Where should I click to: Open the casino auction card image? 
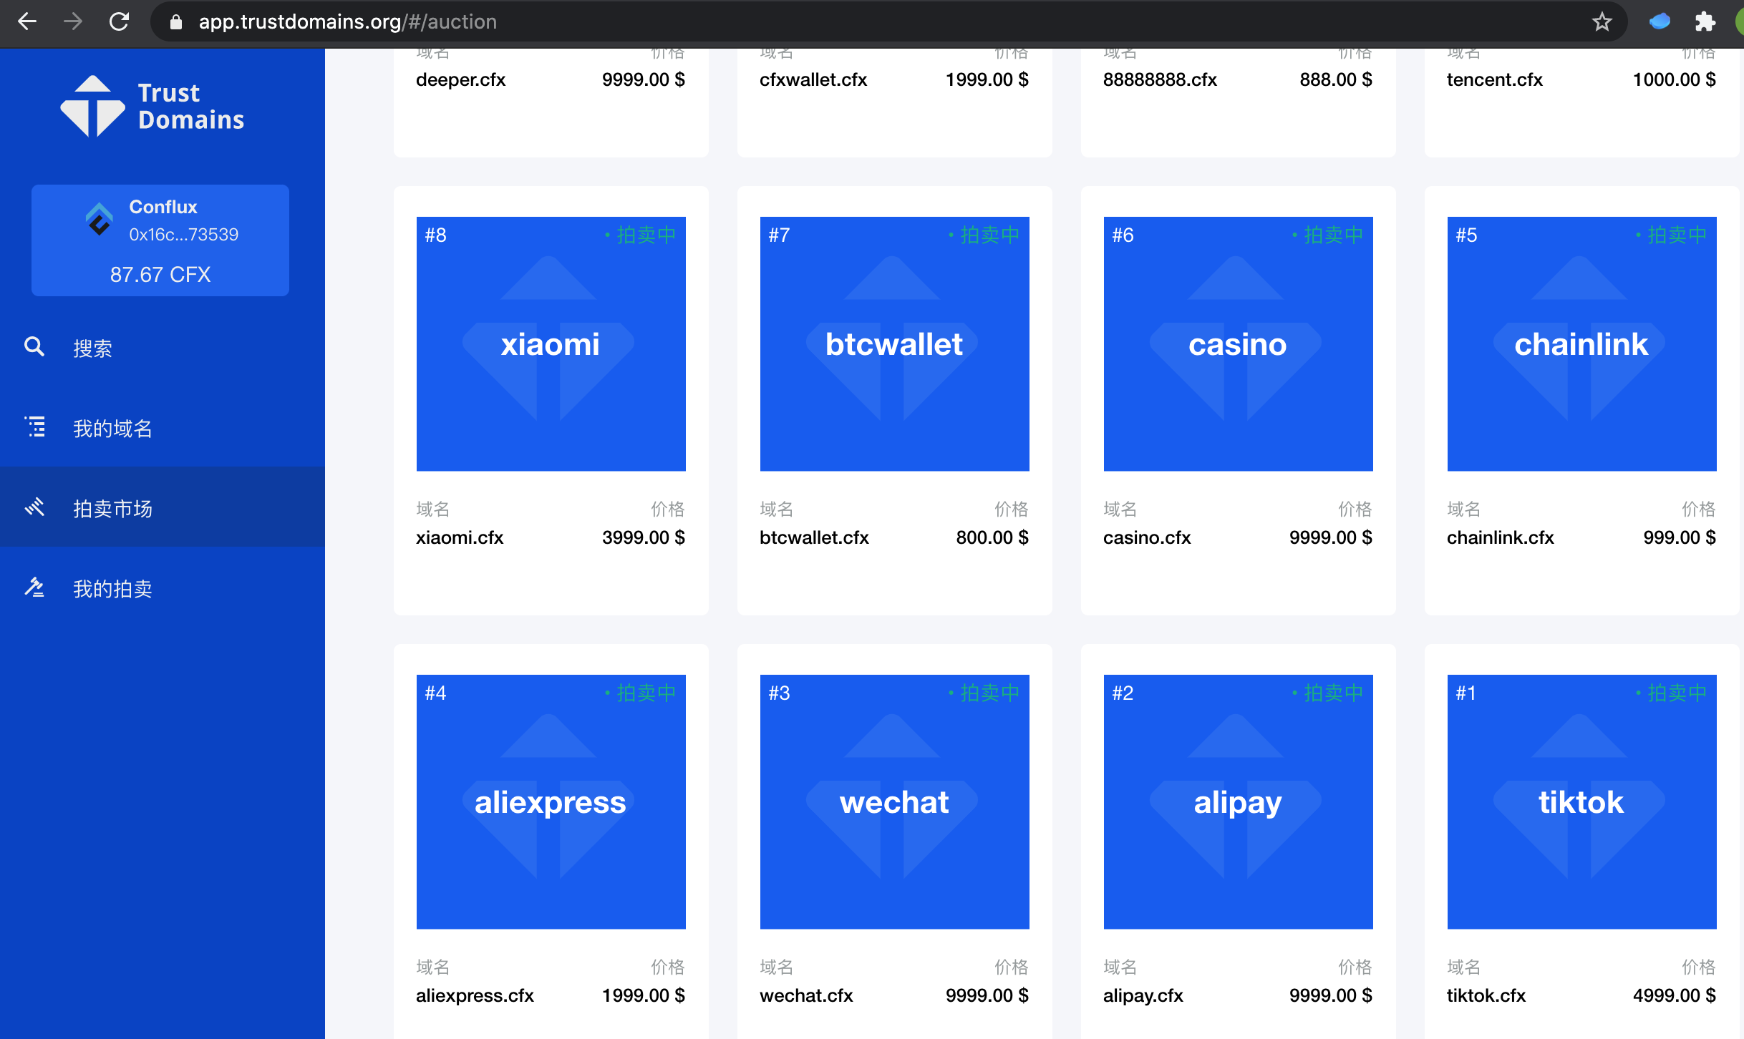1239,344
